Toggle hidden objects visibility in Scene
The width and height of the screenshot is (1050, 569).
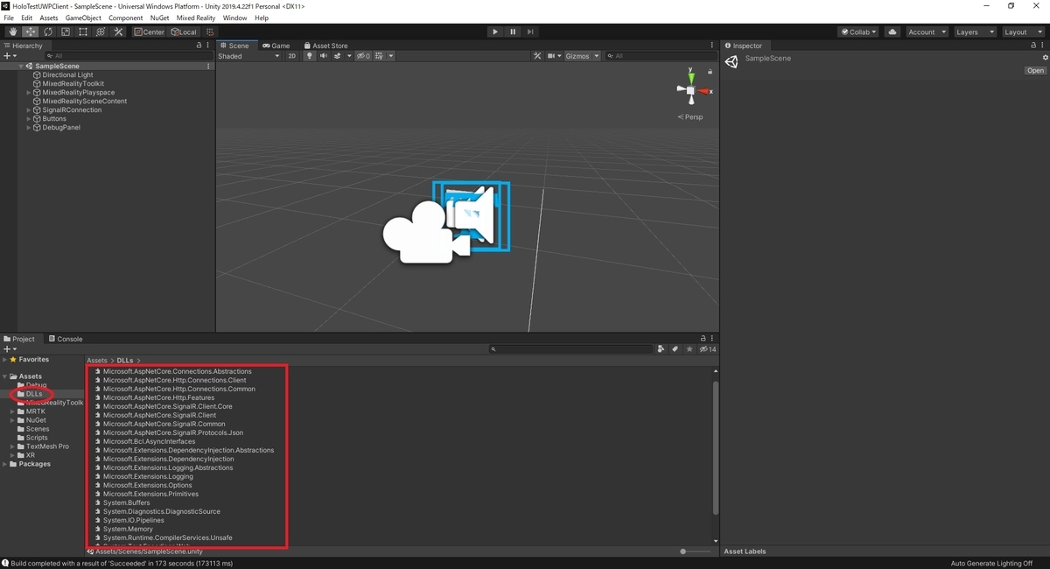point(363,56)
